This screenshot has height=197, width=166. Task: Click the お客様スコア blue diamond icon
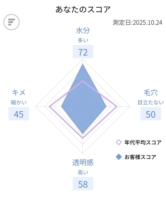click(119, 157)
